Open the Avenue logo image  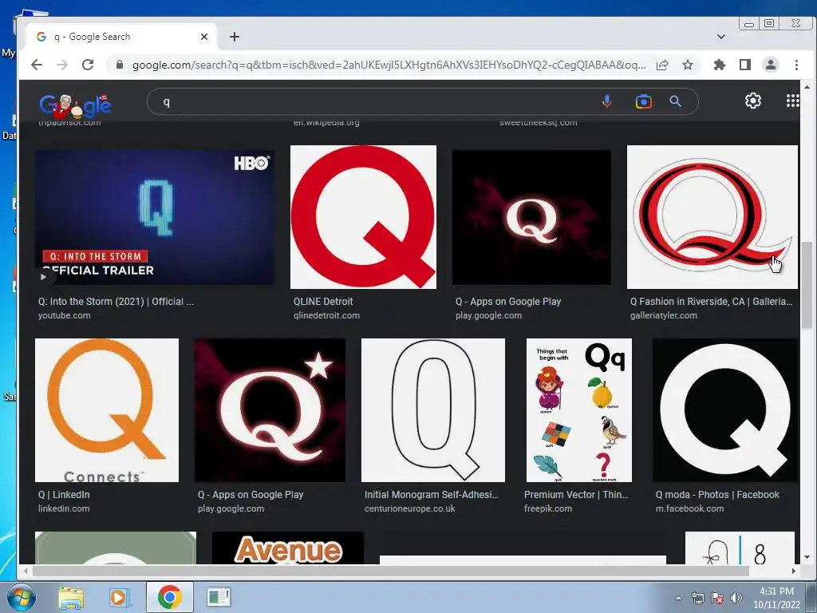(288, 548)
